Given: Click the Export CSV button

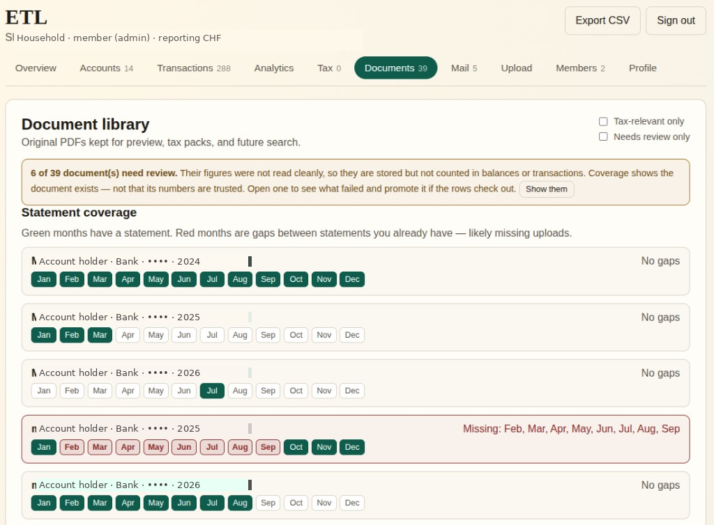Looking at the screenshot, I should pos(602,20).
